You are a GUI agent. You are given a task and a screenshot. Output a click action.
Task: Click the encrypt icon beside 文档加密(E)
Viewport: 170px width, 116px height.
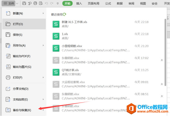coord(8,100)
